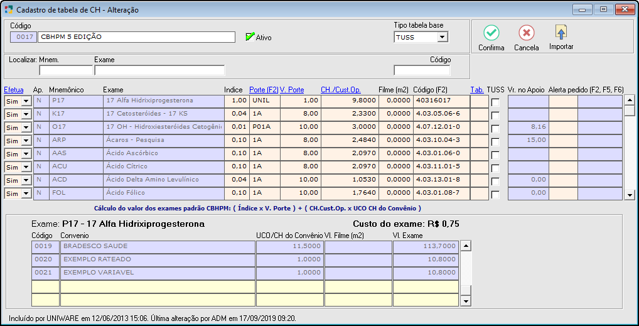Click the ARP mnemonic cell

pos(75,140)
